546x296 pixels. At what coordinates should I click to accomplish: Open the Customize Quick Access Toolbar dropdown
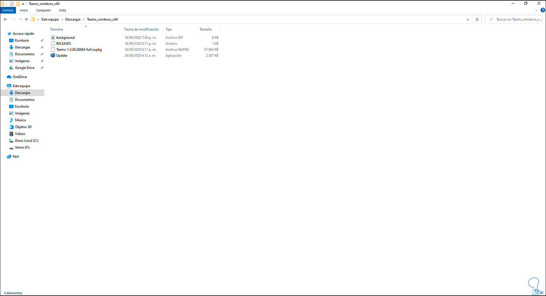point(23,4)
